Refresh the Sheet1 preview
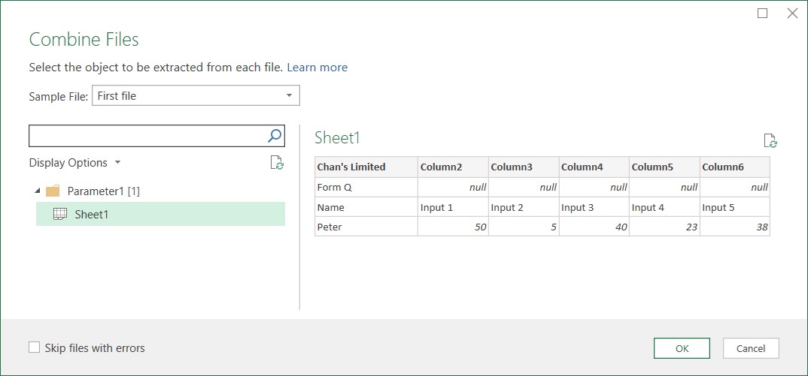The width and height of the screenshot is (808, 376). (770, 141)
